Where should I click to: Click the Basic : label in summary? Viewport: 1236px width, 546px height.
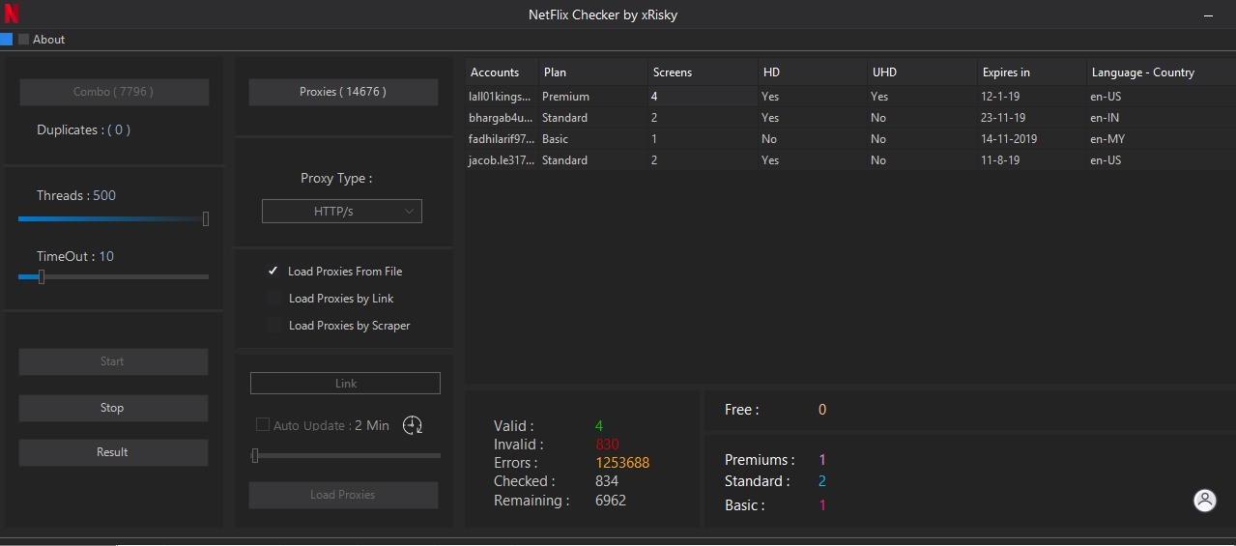tap(744, 505)
